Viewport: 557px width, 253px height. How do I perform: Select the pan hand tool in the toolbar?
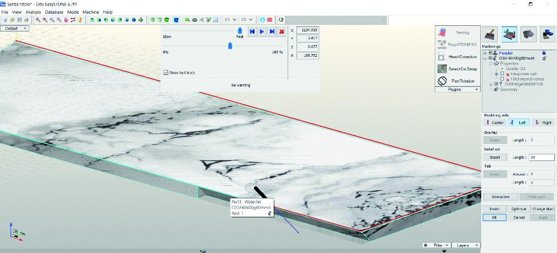(66, 20)
